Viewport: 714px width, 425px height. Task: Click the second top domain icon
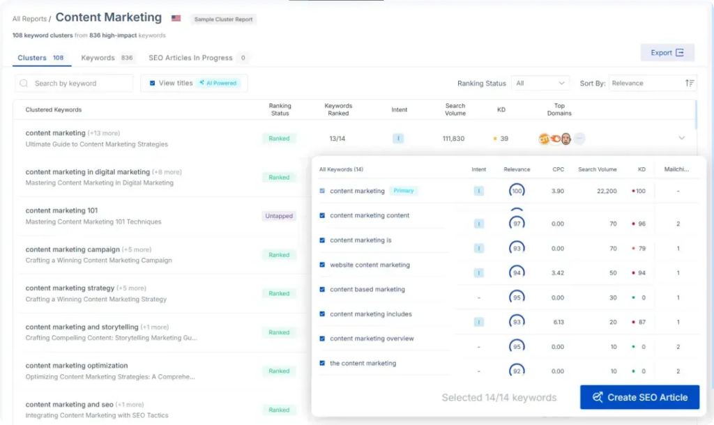point(555,139)
